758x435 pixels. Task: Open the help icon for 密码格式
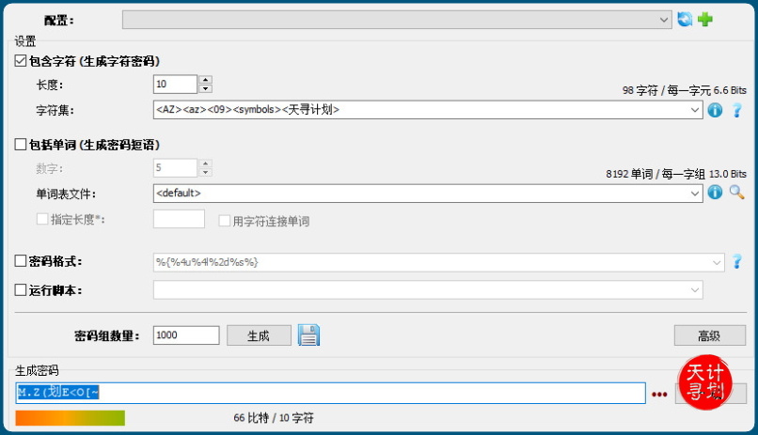coord(737,261)
